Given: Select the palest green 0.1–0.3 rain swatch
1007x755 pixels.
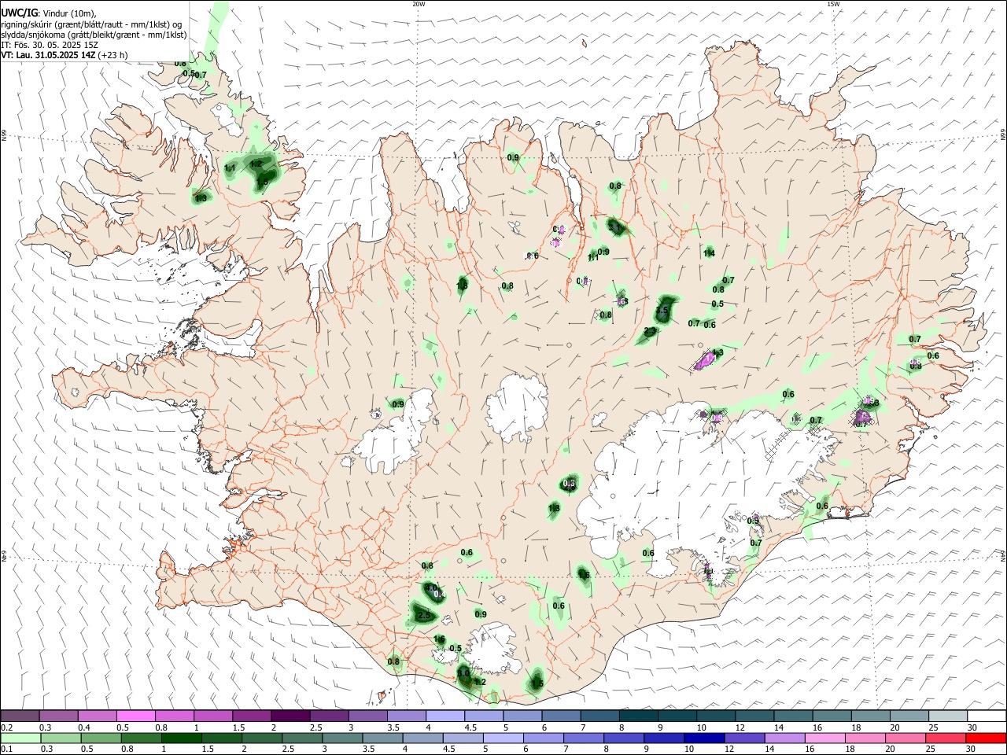Looking at the screenshot, I should (x=20, y=738).
